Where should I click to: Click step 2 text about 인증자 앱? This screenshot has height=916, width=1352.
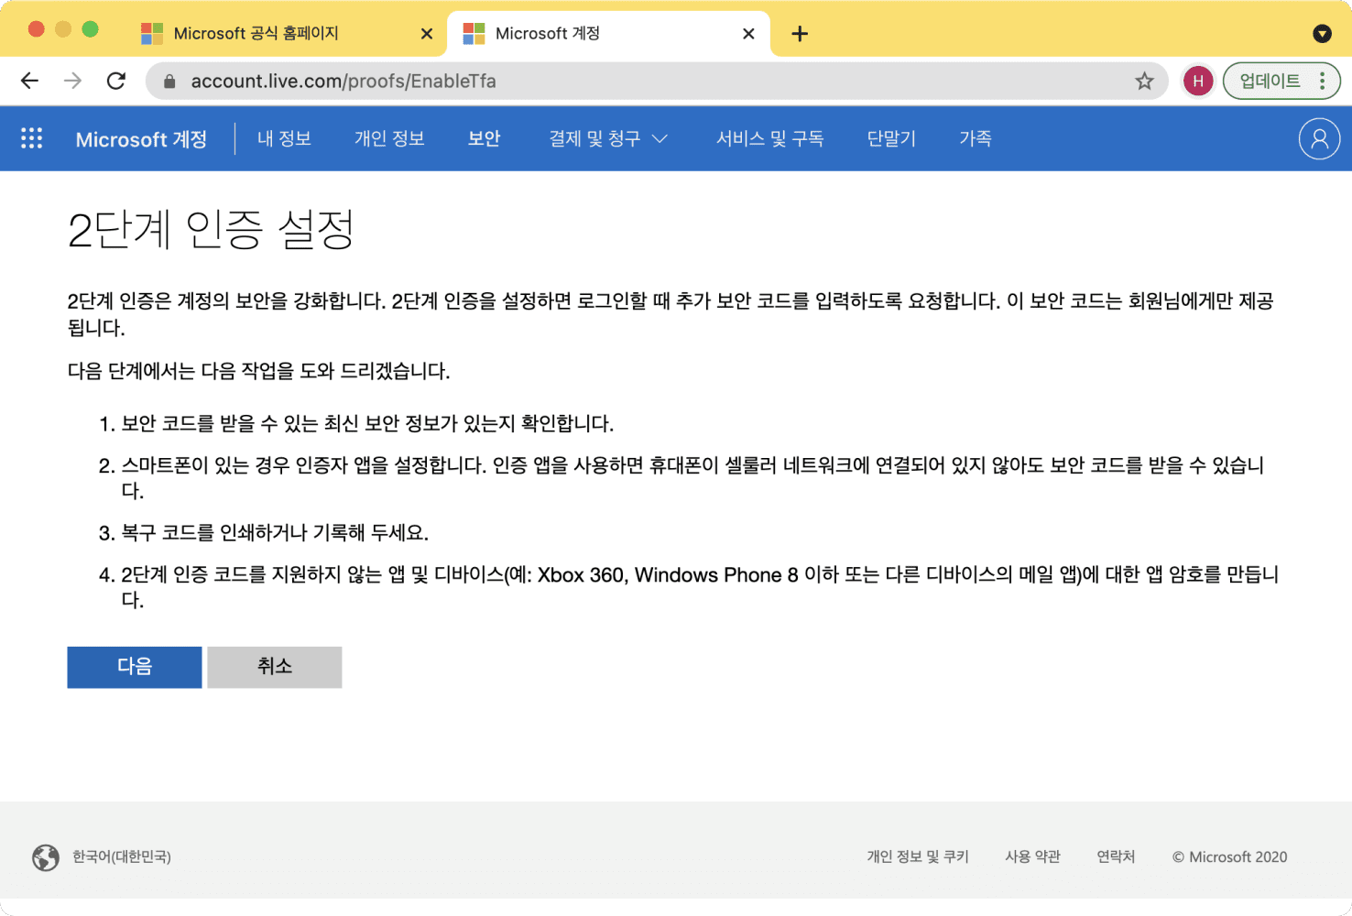[x=692, y=478]
